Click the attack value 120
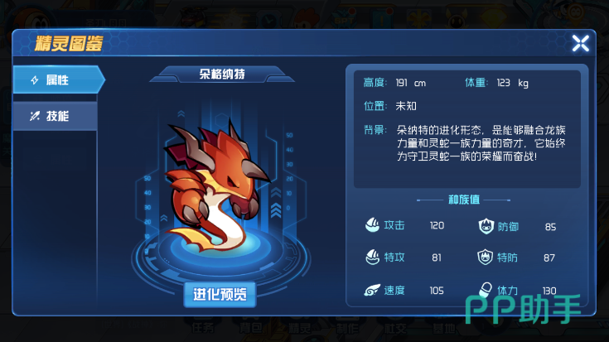 [x=437, y=225]
